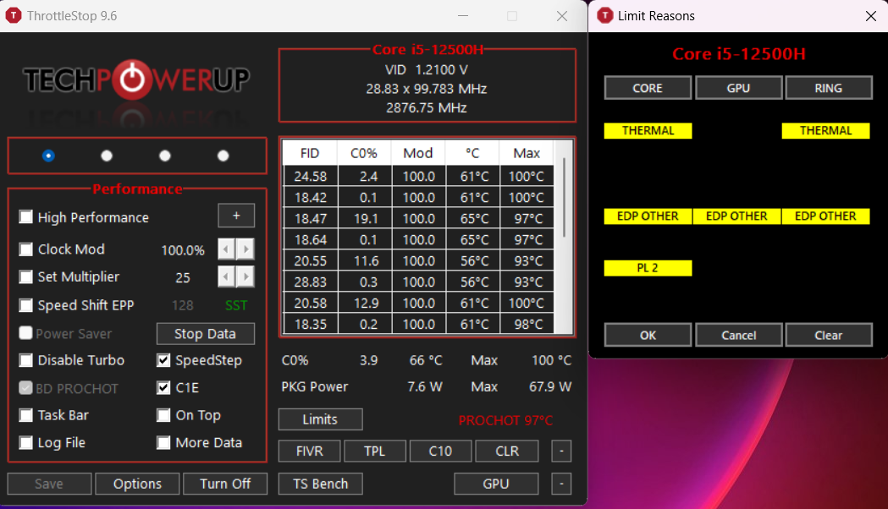888x509 pixels.
Task: Uncheck the SpeedStep checkbox
Action: [163, 360]
